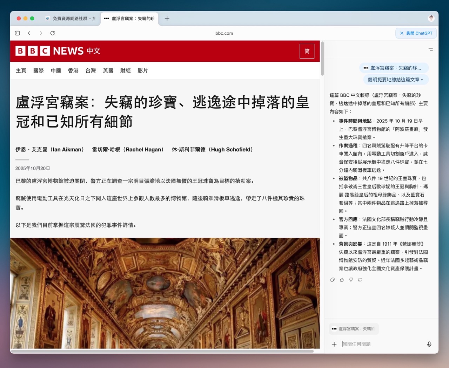Give thumbs down to the summary

351,280
